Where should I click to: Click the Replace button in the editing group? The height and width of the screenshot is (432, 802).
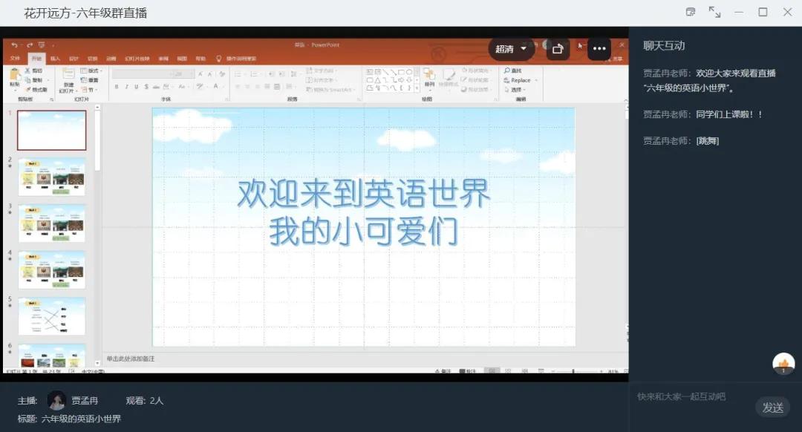pos(518,80)
